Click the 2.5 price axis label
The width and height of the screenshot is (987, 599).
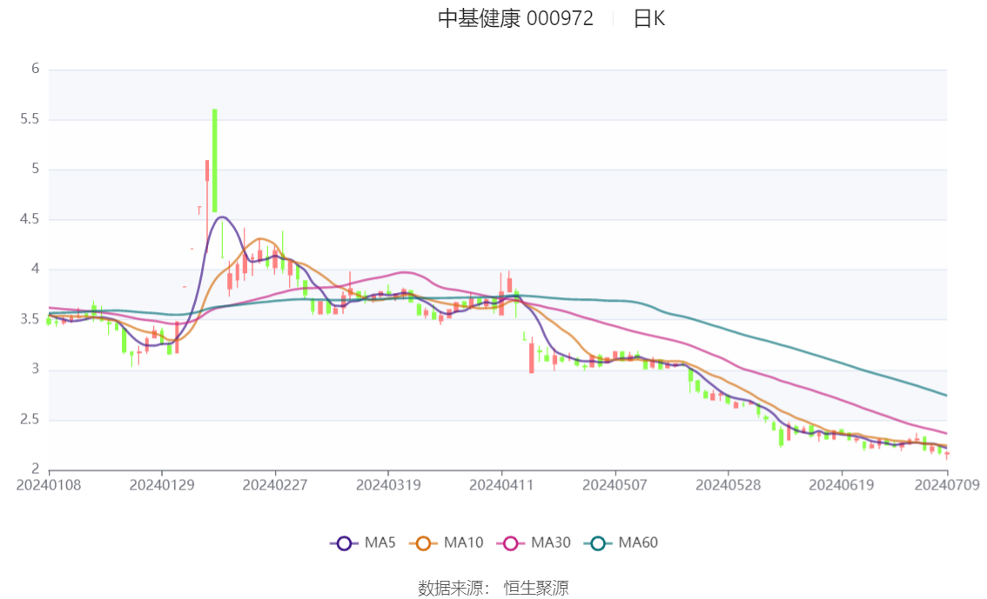[30, 419]
